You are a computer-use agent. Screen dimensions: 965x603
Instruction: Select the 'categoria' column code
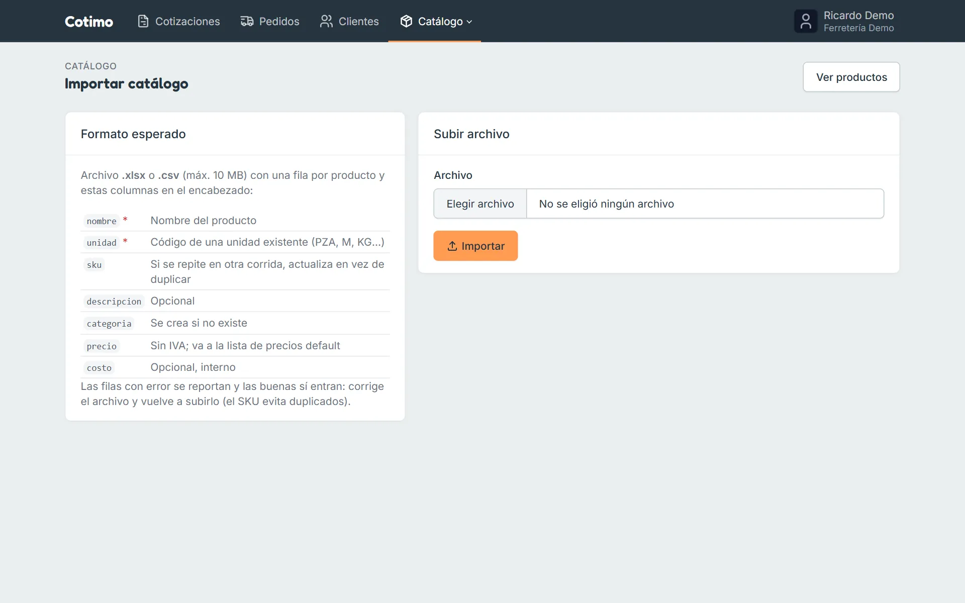[109, 324]
